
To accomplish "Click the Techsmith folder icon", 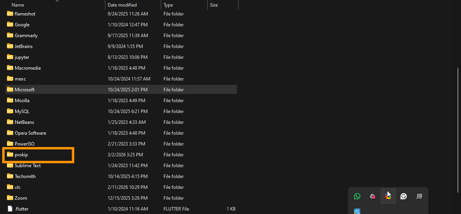I will coord(10,176).
